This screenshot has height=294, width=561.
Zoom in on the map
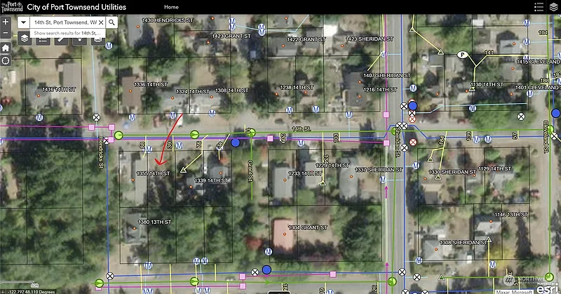coord(6,22)
